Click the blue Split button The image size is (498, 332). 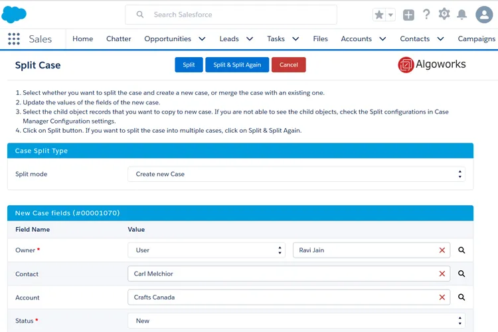click(189, 65)
